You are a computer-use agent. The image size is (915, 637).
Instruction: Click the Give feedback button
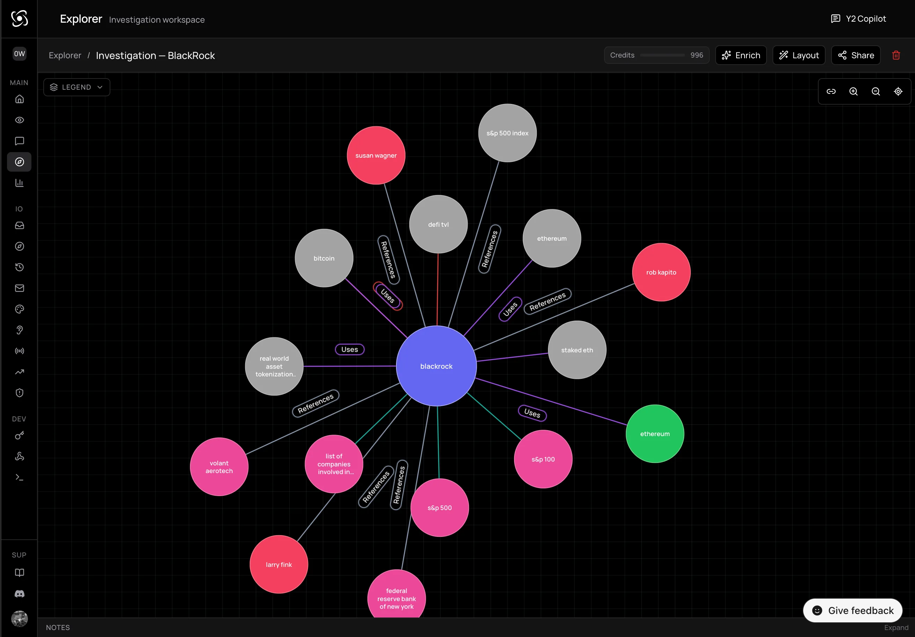(852, 610)
